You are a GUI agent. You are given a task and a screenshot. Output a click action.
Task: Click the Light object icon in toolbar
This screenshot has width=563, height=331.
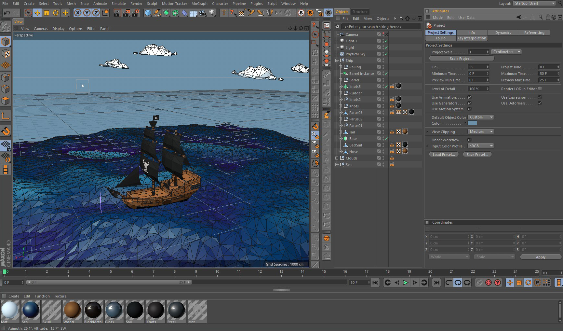(x=212, y=13)
